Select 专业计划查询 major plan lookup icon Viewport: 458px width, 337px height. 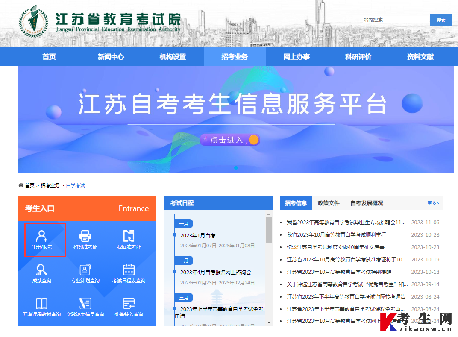tap(85, 274)
